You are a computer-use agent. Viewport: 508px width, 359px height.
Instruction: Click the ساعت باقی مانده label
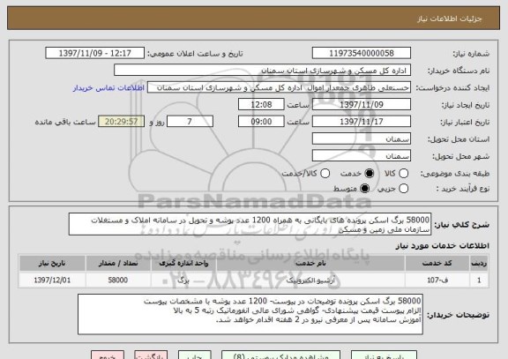click(65, 122)
